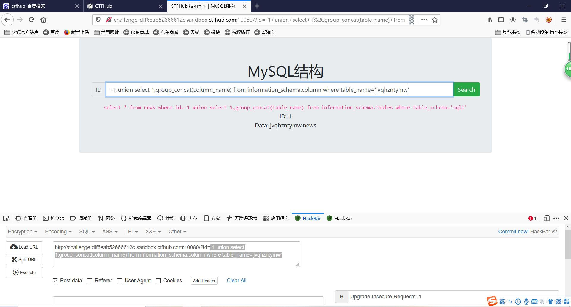The width and height of the screenshot is (571, 307).
Task: Switch to the 控制台 console tab
Action: click(x=54, y=219)
